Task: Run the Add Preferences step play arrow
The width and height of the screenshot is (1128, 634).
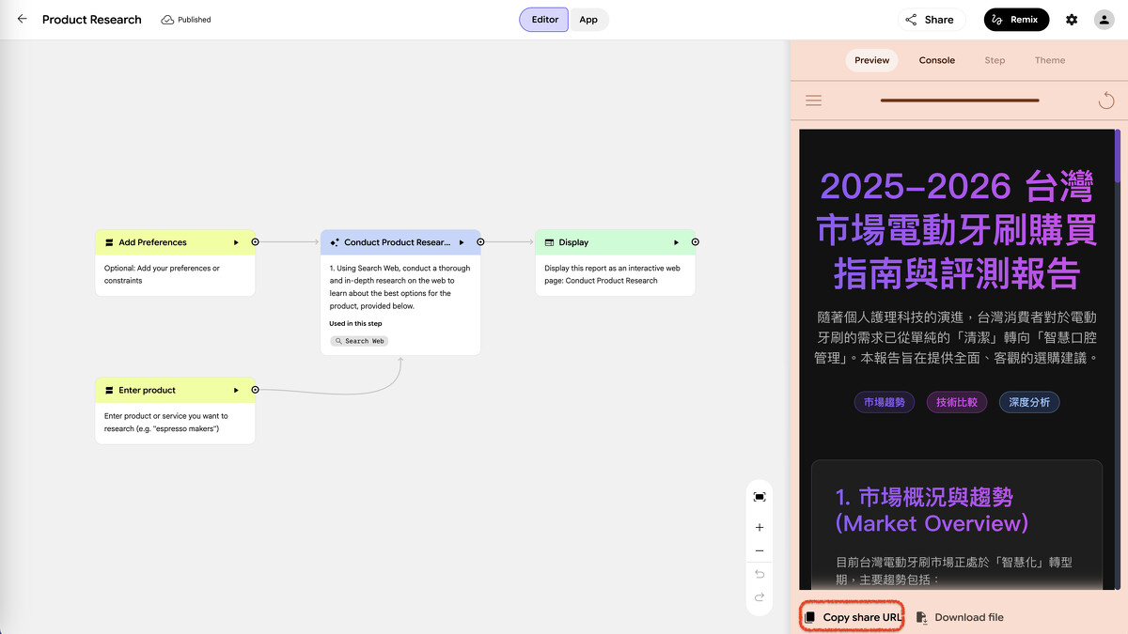Action: [x=236, y=242]
